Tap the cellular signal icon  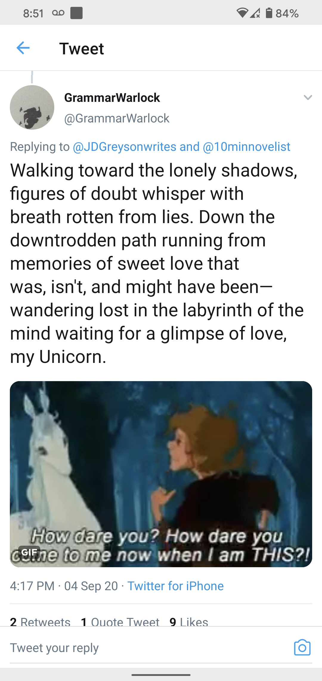coord(255,13)
